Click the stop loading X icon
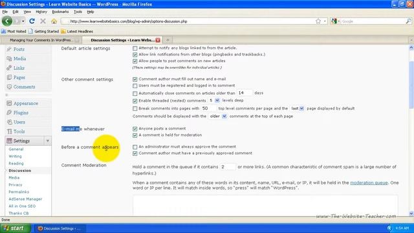414x233 pixels. 43,21
